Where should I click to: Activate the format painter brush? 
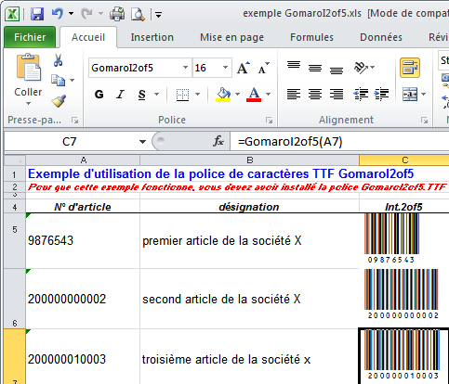(59, 101)
